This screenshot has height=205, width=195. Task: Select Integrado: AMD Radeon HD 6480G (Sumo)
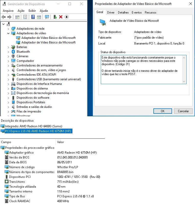[x=31, y=126]
